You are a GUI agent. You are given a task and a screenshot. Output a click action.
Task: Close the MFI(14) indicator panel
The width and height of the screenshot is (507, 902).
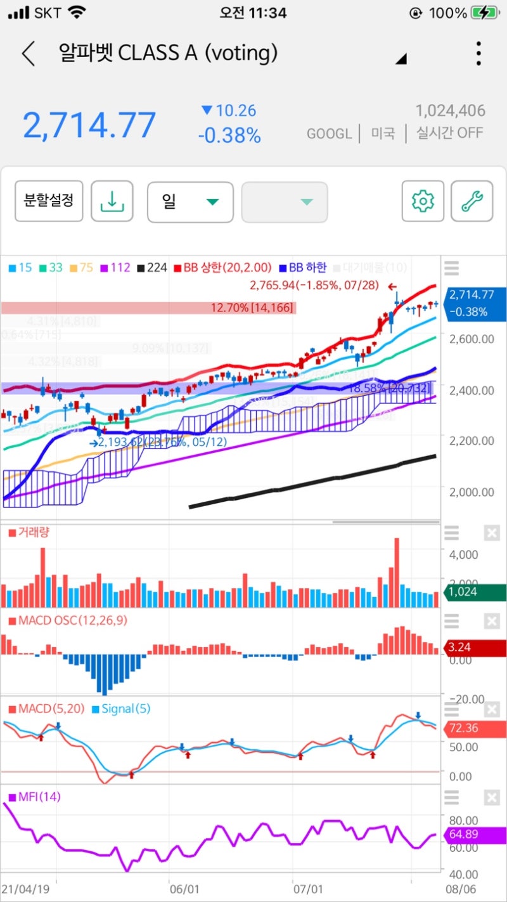point(492,797)
